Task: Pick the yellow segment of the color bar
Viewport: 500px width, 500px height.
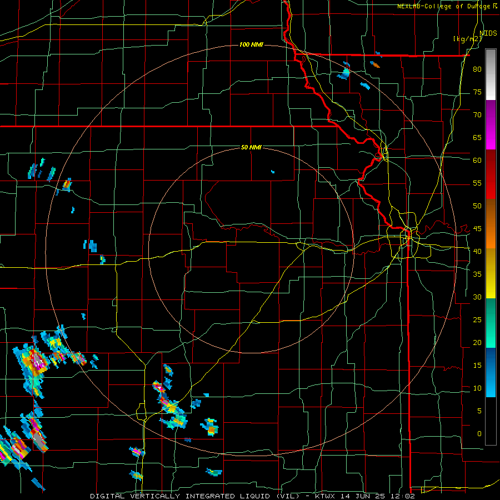Action: point(491,273)
